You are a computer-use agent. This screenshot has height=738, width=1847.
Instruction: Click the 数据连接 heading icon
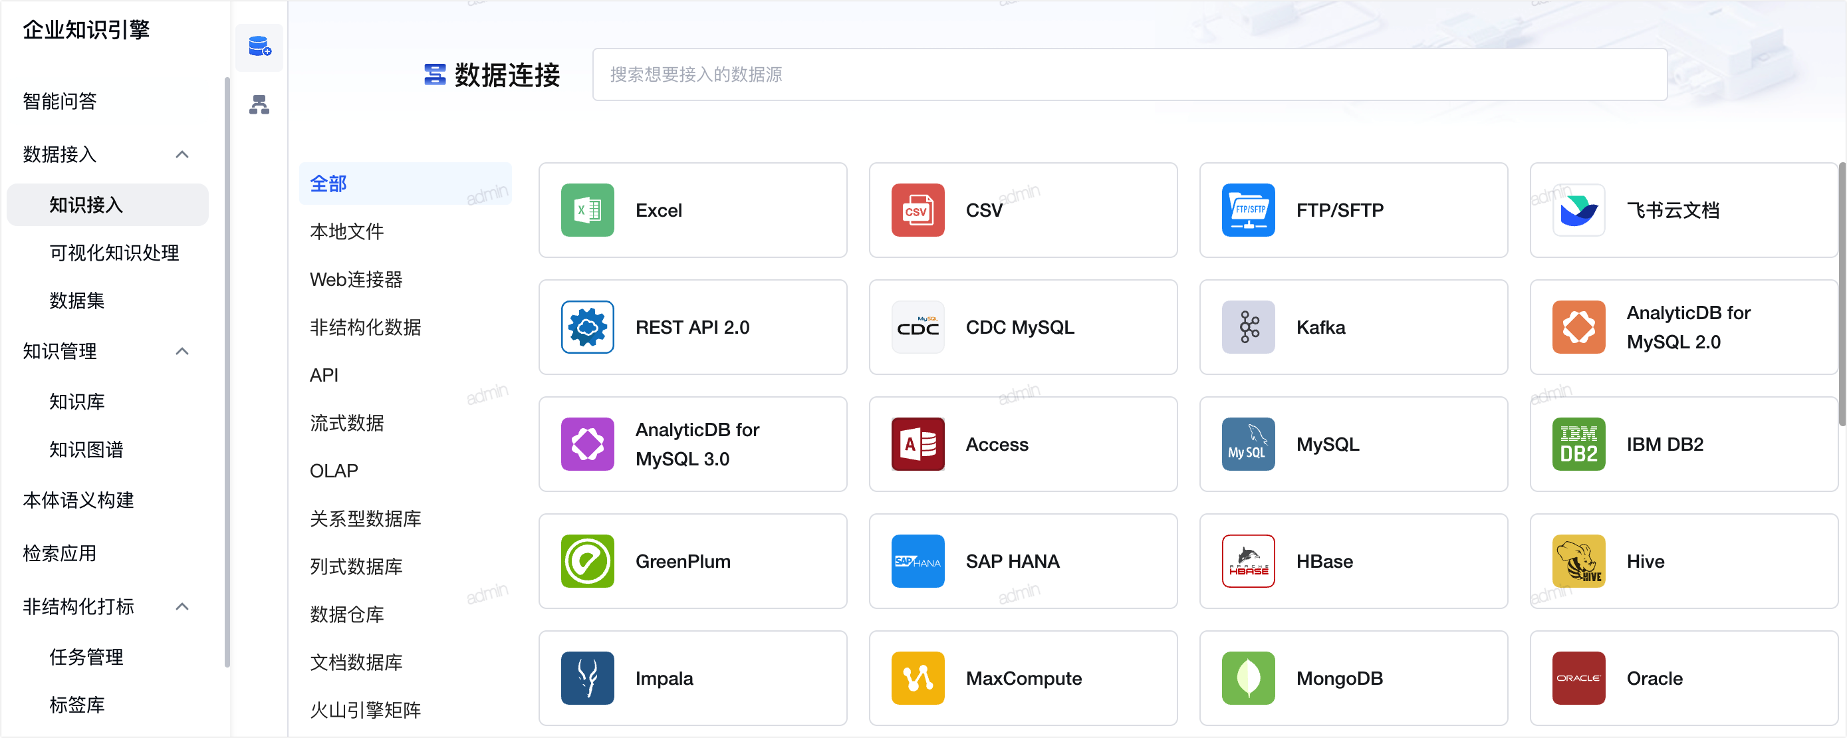(435, 74)
